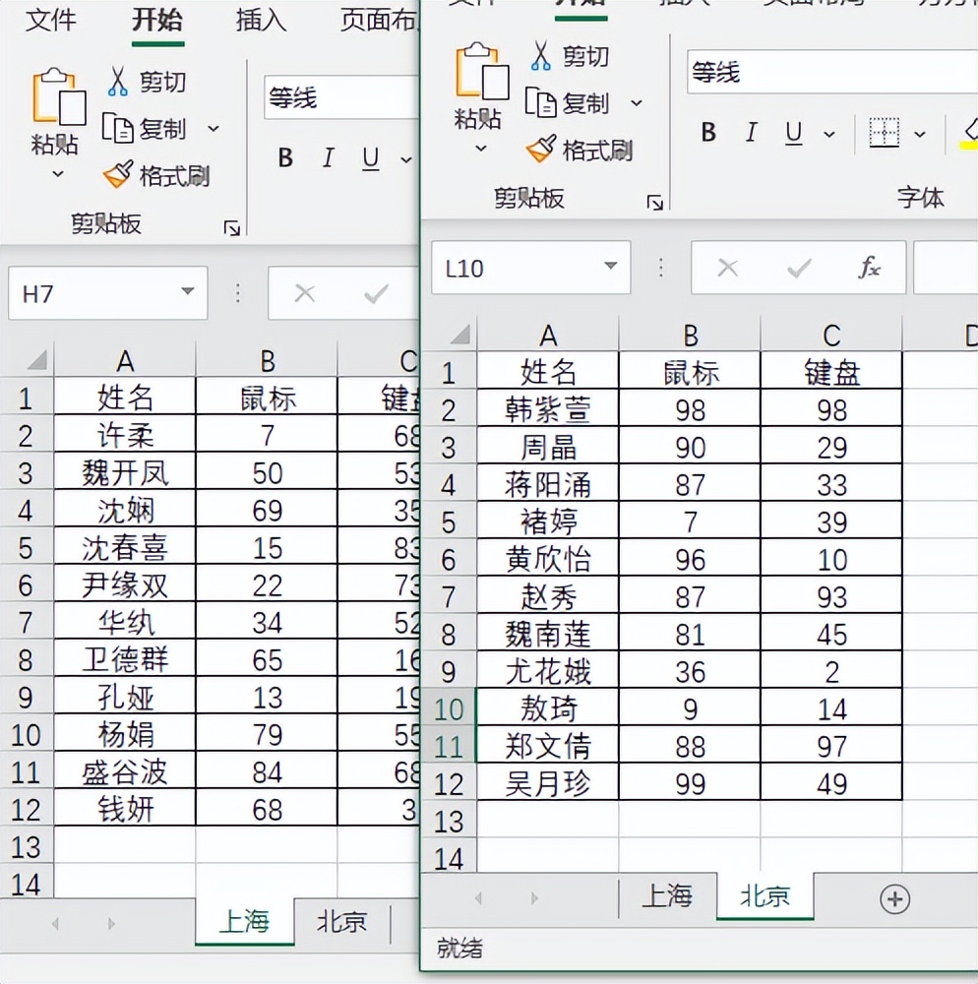Select Format Painter (格式刷) in right window

click(580, 150)
